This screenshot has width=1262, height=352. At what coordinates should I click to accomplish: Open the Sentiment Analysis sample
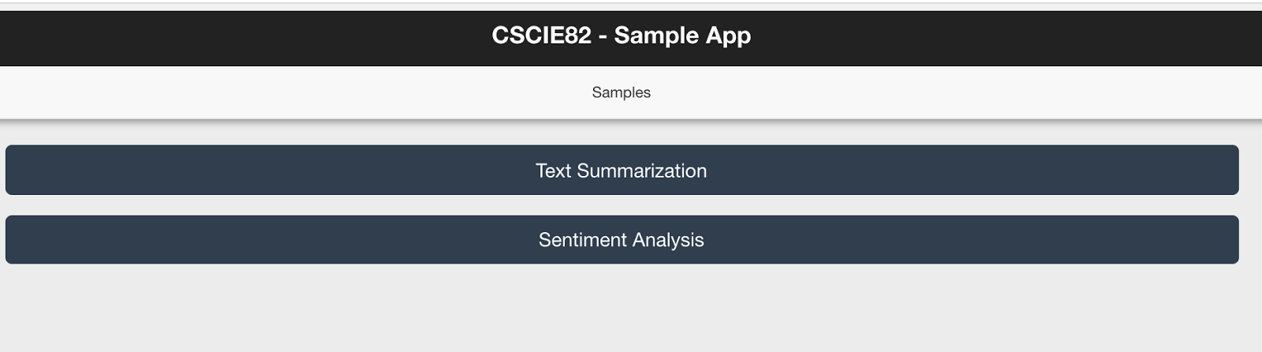(x=622, y=240)
